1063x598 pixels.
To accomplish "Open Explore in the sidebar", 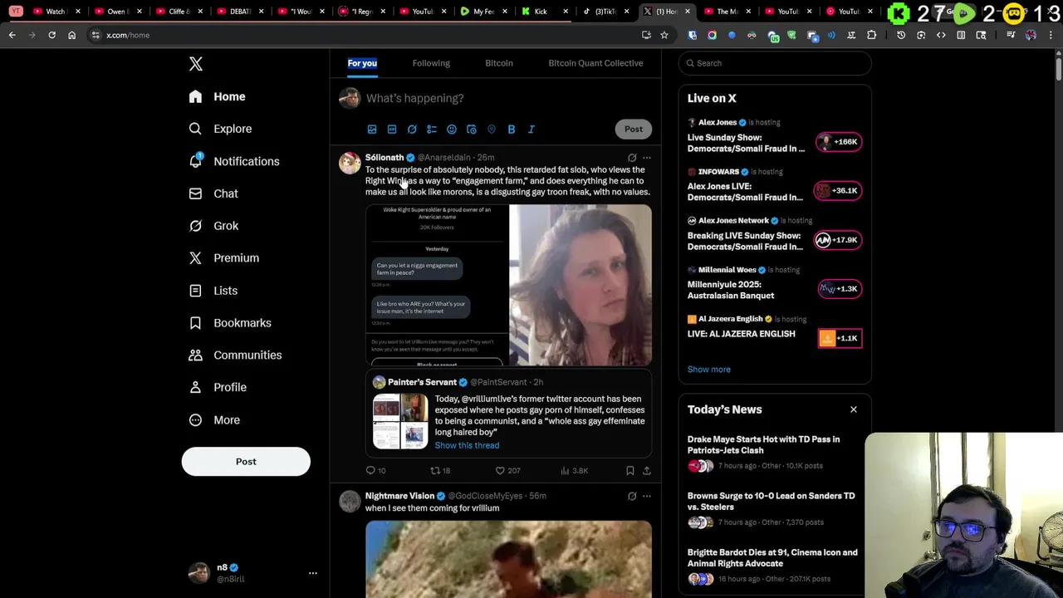I will tap(220, 129).
